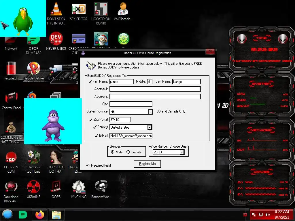The width and height of the screenshot is (295, 221).
Task: Click the DRIVES gadget panel header
Action: 262,172
